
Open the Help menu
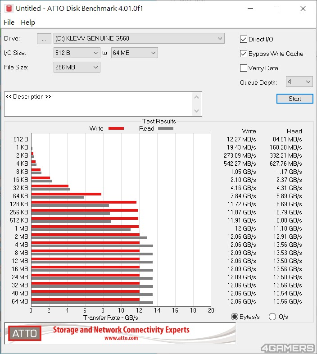28,23
